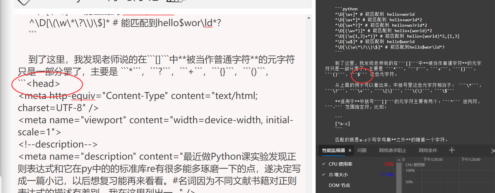The width and height of the screenshot is (495, 193).
Task: Select the 性能监视器 tab
Action: [334, 151]
